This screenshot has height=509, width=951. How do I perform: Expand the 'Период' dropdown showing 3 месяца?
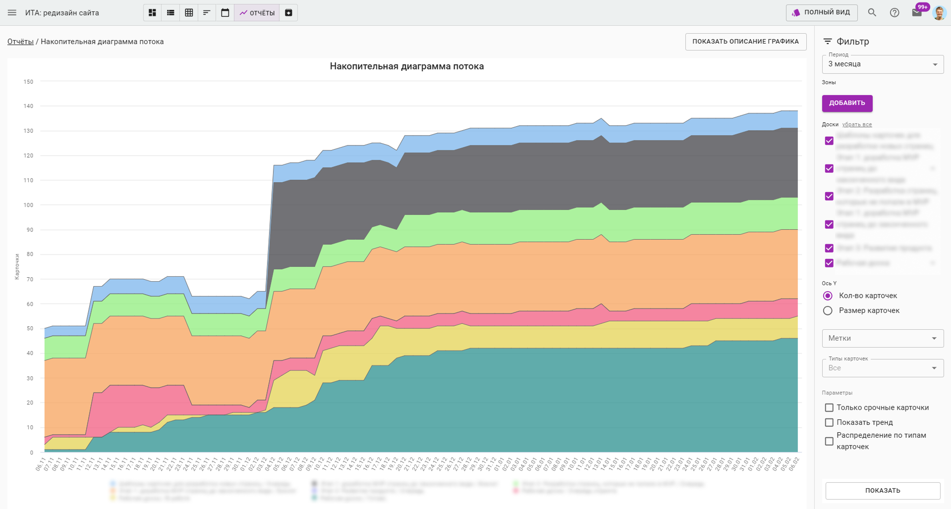coord(882,64)
